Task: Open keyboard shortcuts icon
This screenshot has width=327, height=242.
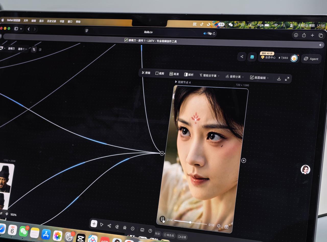Action: click(142, 230)
